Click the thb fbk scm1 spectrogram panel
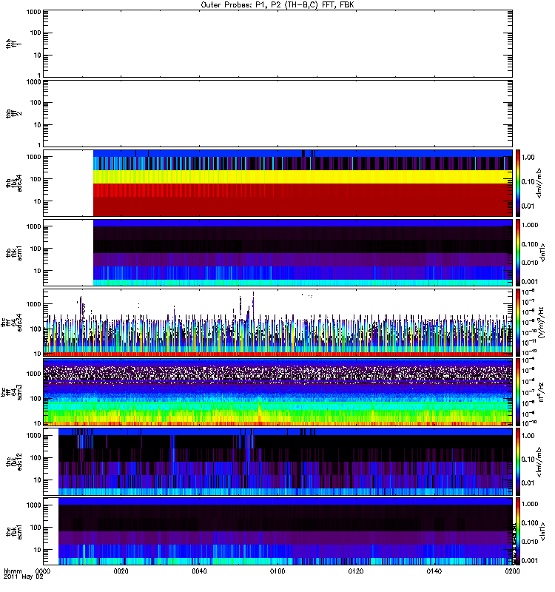555x592 pixels. point(278,253)
